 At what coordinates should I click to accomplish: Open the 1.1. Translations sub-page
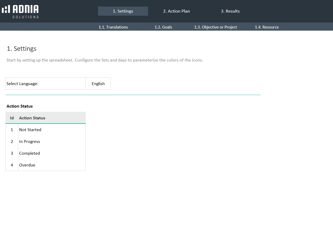point(113,27)
